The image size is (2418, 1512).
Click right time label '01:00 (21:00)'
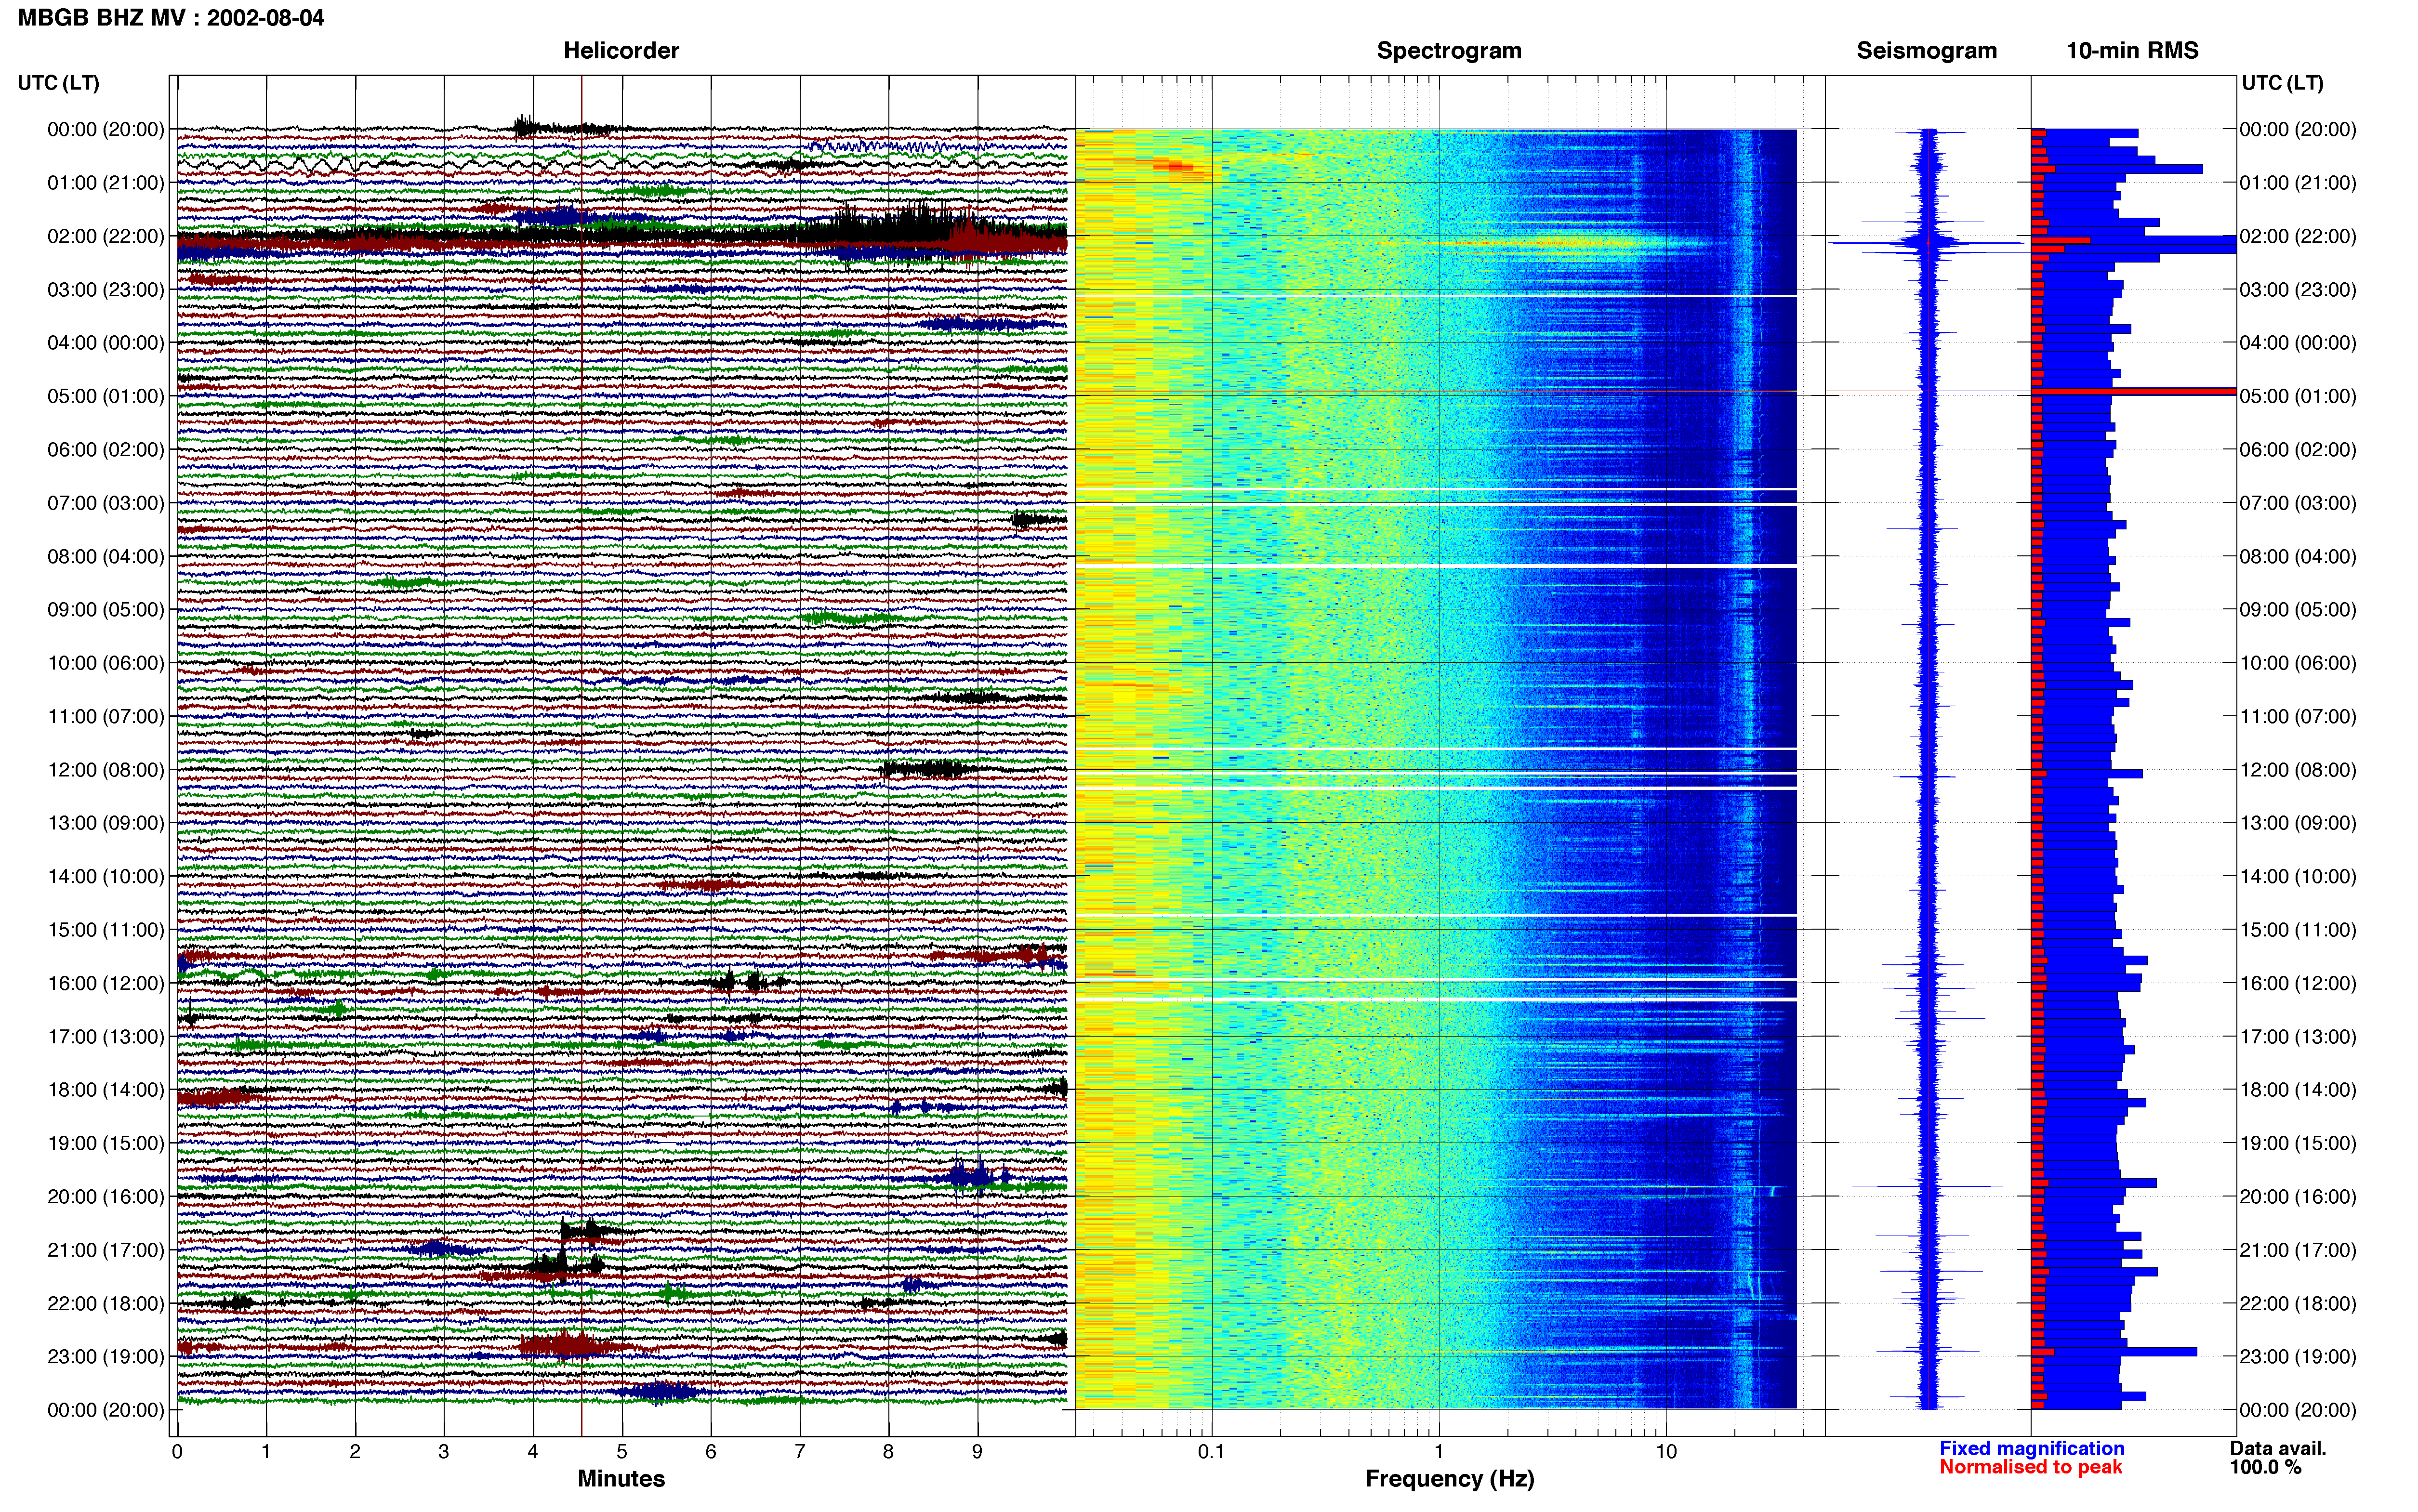click(x=2298, y=183)
